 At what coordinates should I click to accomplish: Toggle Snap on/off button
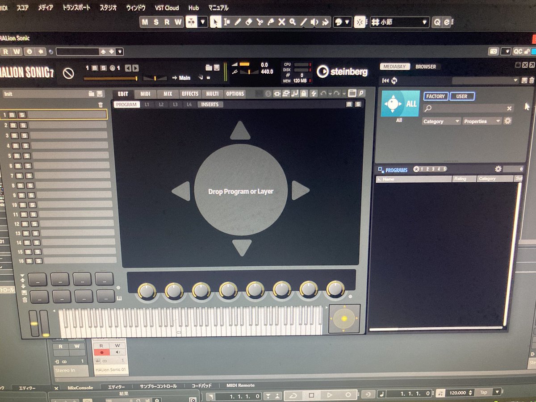tap(360, 22)
